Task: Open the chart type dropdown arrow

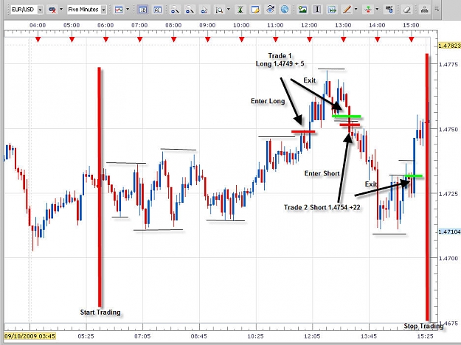Action: [128, 10]
